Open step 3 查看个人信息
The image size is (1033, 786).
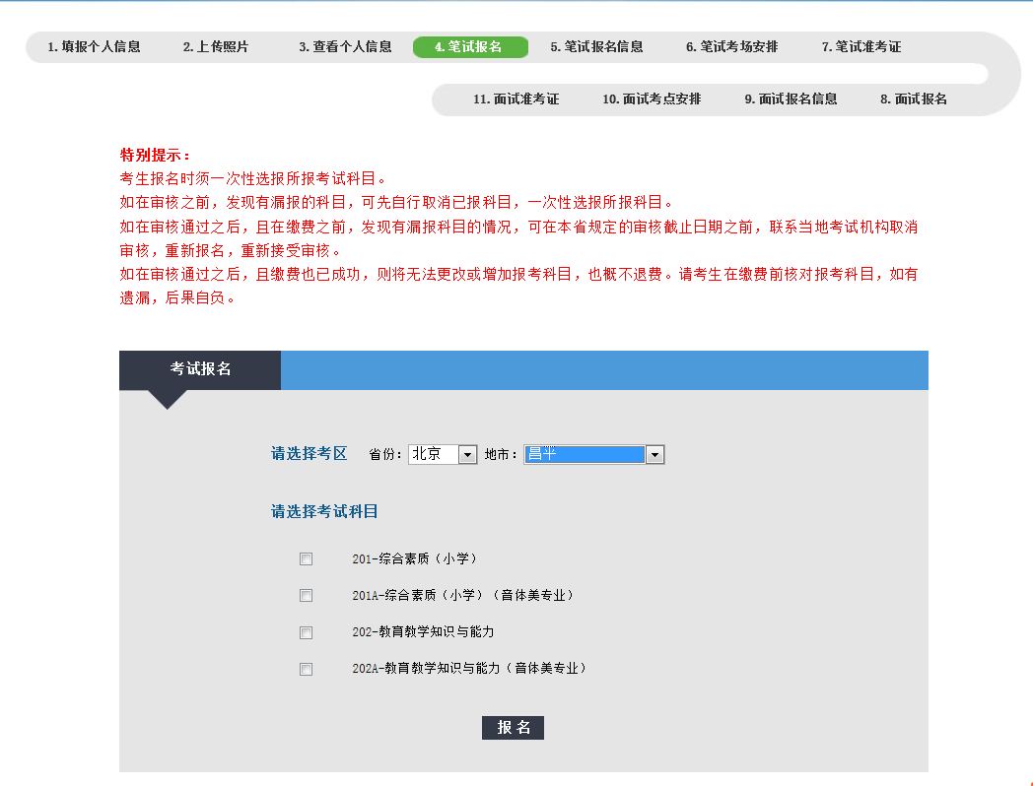[x=345, y=46]
